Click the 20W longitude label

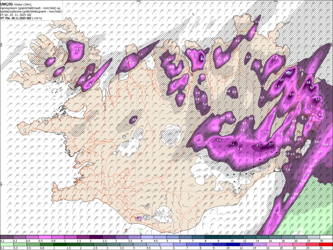tap(139, 1)
